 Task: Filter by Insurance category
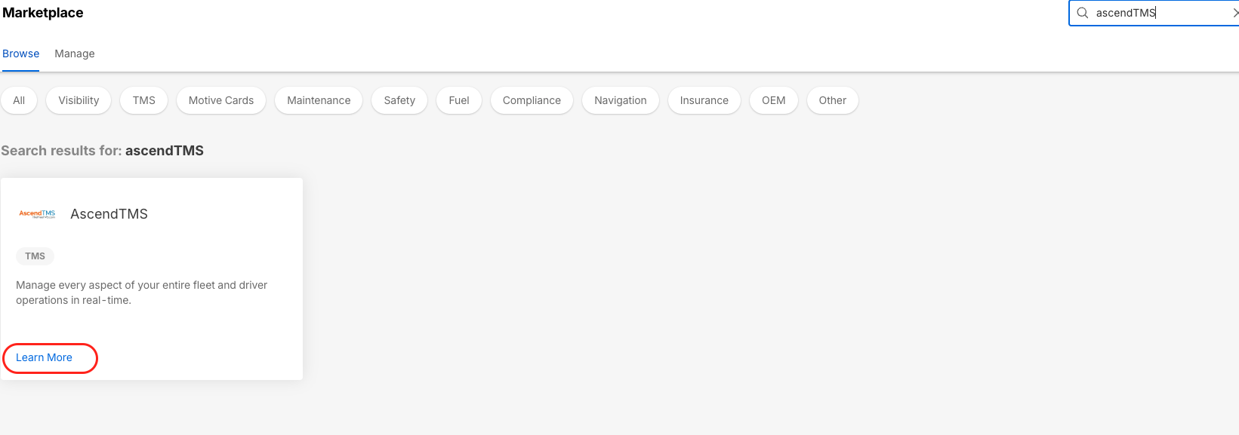(x=704, y=100)
